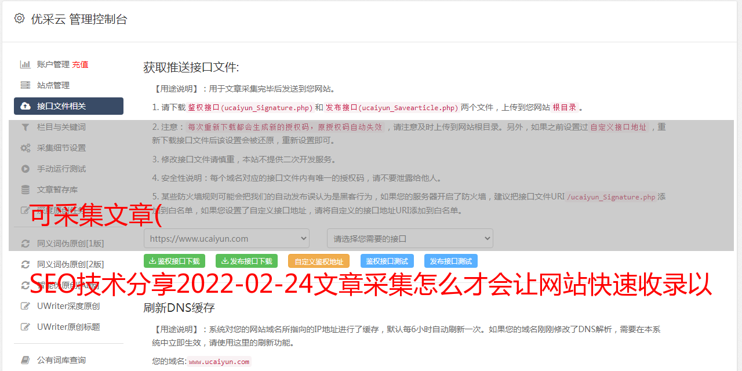Click the play icon for 手动运行测试

click(x=26, y=169)
